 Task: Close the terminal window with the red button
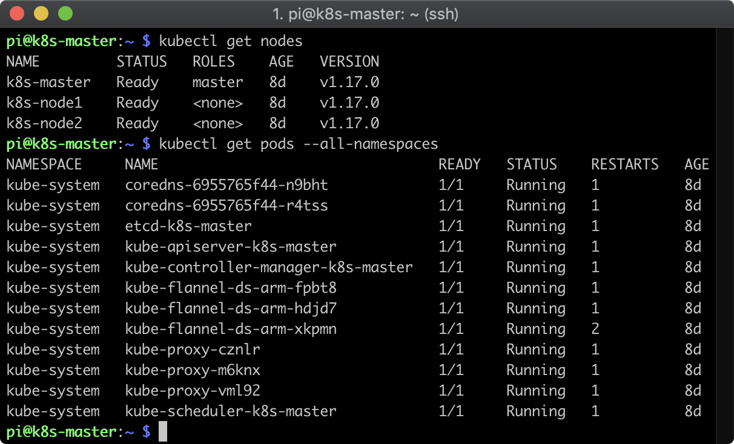(18, 13)
